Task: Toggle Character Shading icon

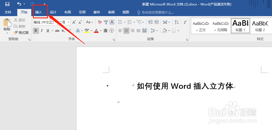Action: (106, 31)
